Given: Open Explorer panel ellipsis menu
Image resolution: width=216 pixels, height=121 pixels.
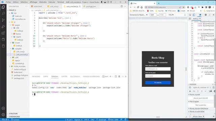Looking at the screenshot, I should tap(26, 6).
